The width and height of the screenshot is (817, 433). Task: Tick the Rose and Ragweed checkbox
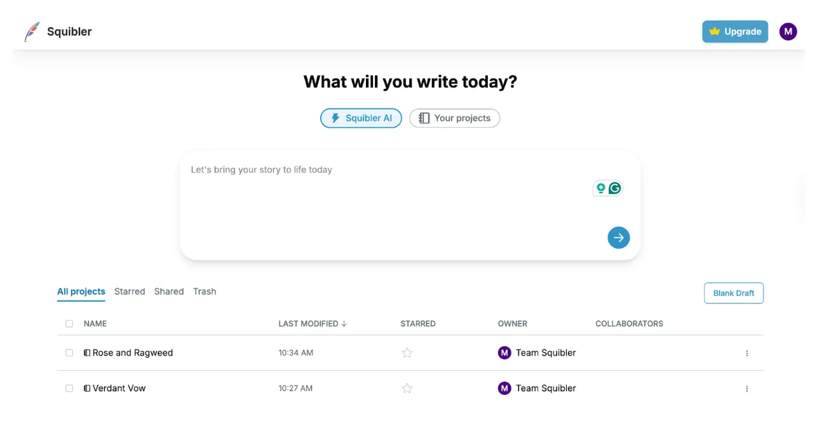(69, 353)
